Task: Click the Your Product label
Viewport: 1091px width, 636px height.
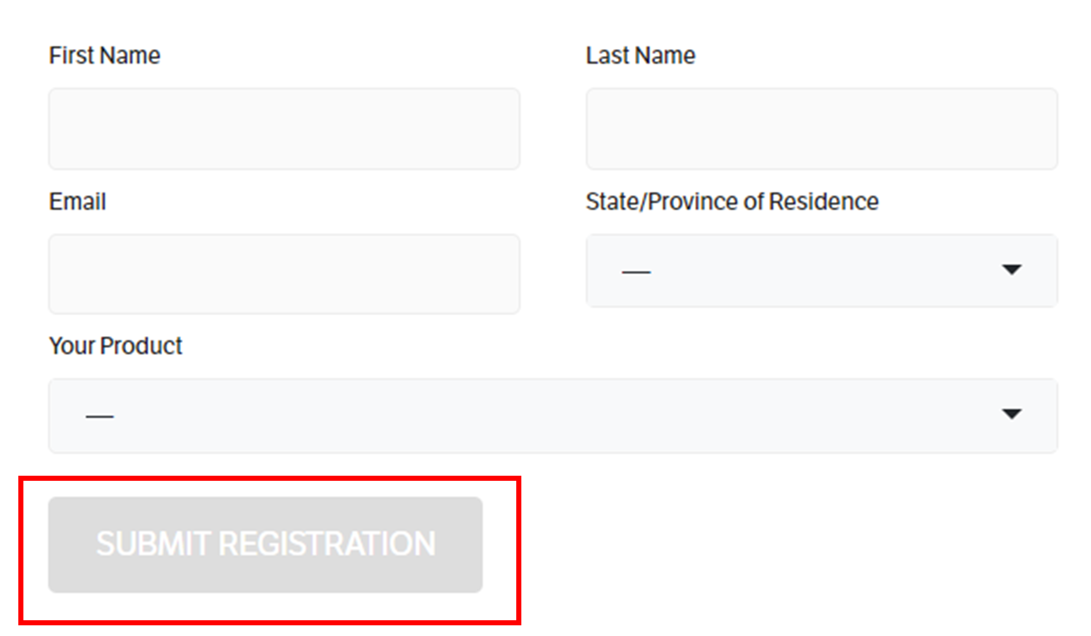Action: pyautogui.click(x=115, y=345)
